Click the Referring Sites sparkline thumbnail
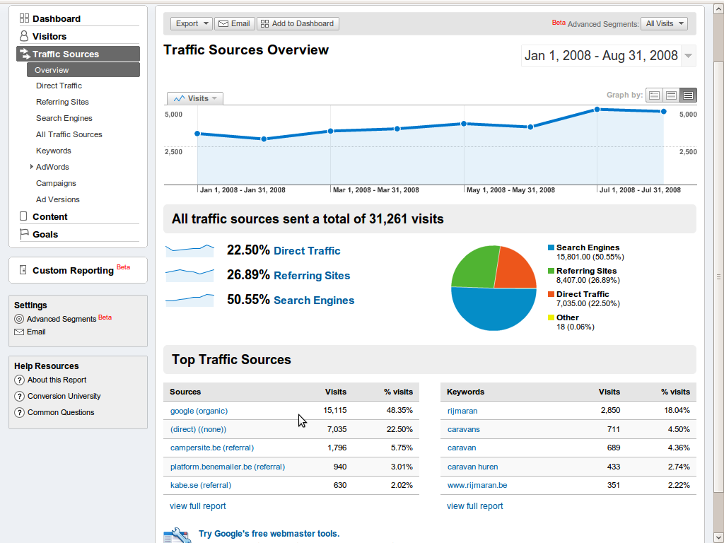The image size is (724, 543). point(189,275)
